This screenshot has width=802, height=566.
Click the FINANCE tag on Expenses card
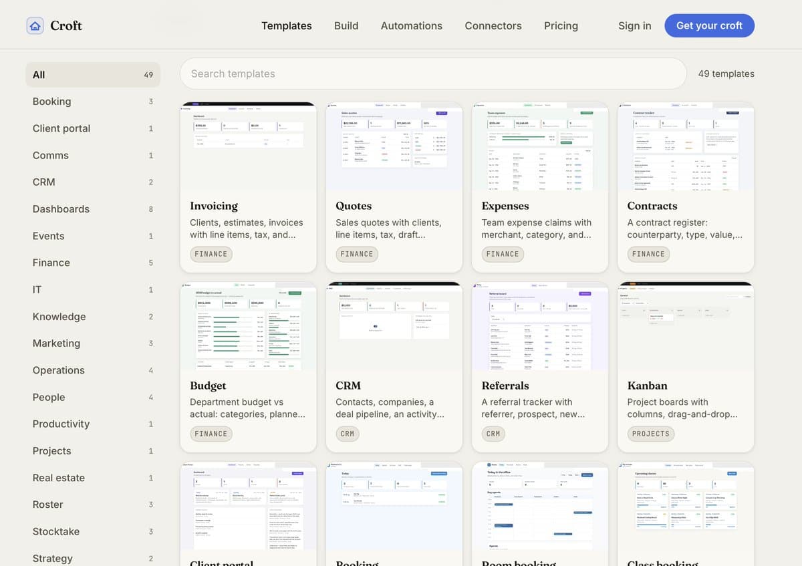(x=503, y=254)
